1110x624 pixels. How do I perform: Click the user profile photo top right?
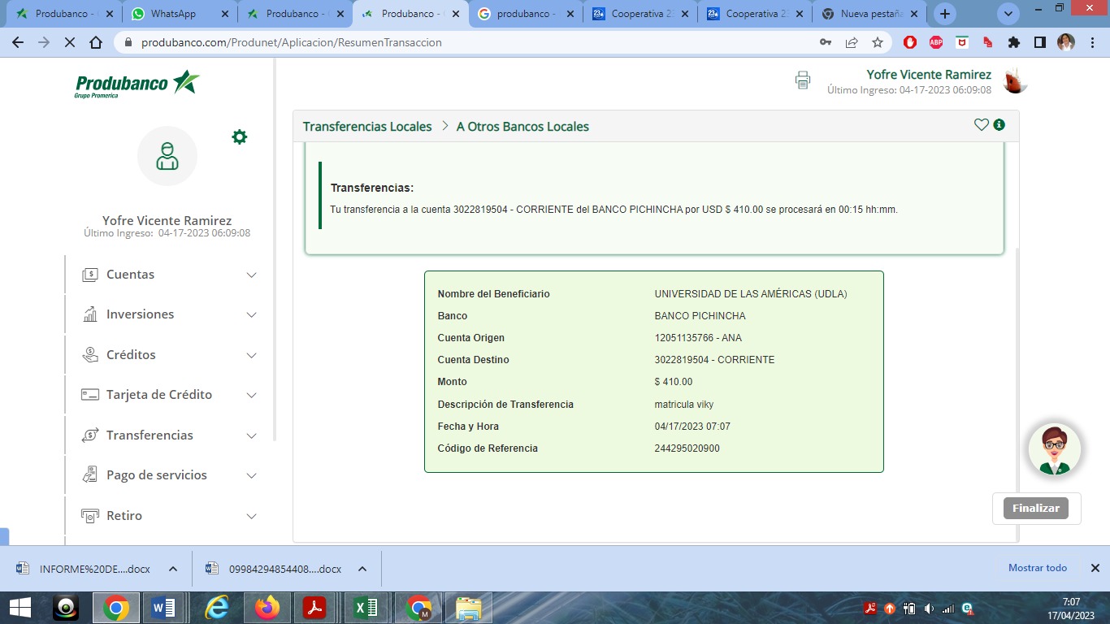click(1015, 80)
